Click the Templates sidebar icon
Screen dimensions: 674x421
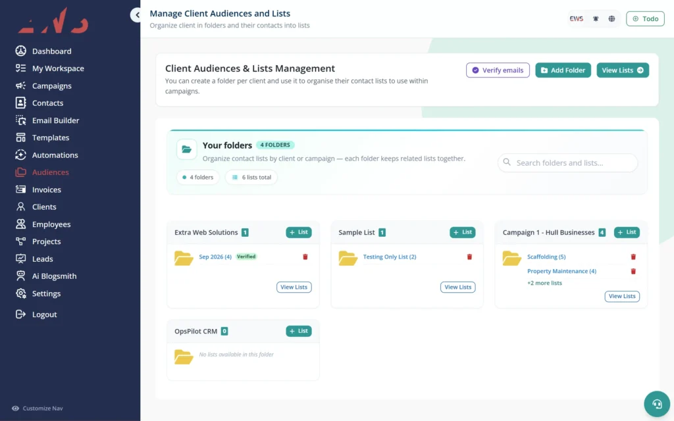(x=20, y=137)
